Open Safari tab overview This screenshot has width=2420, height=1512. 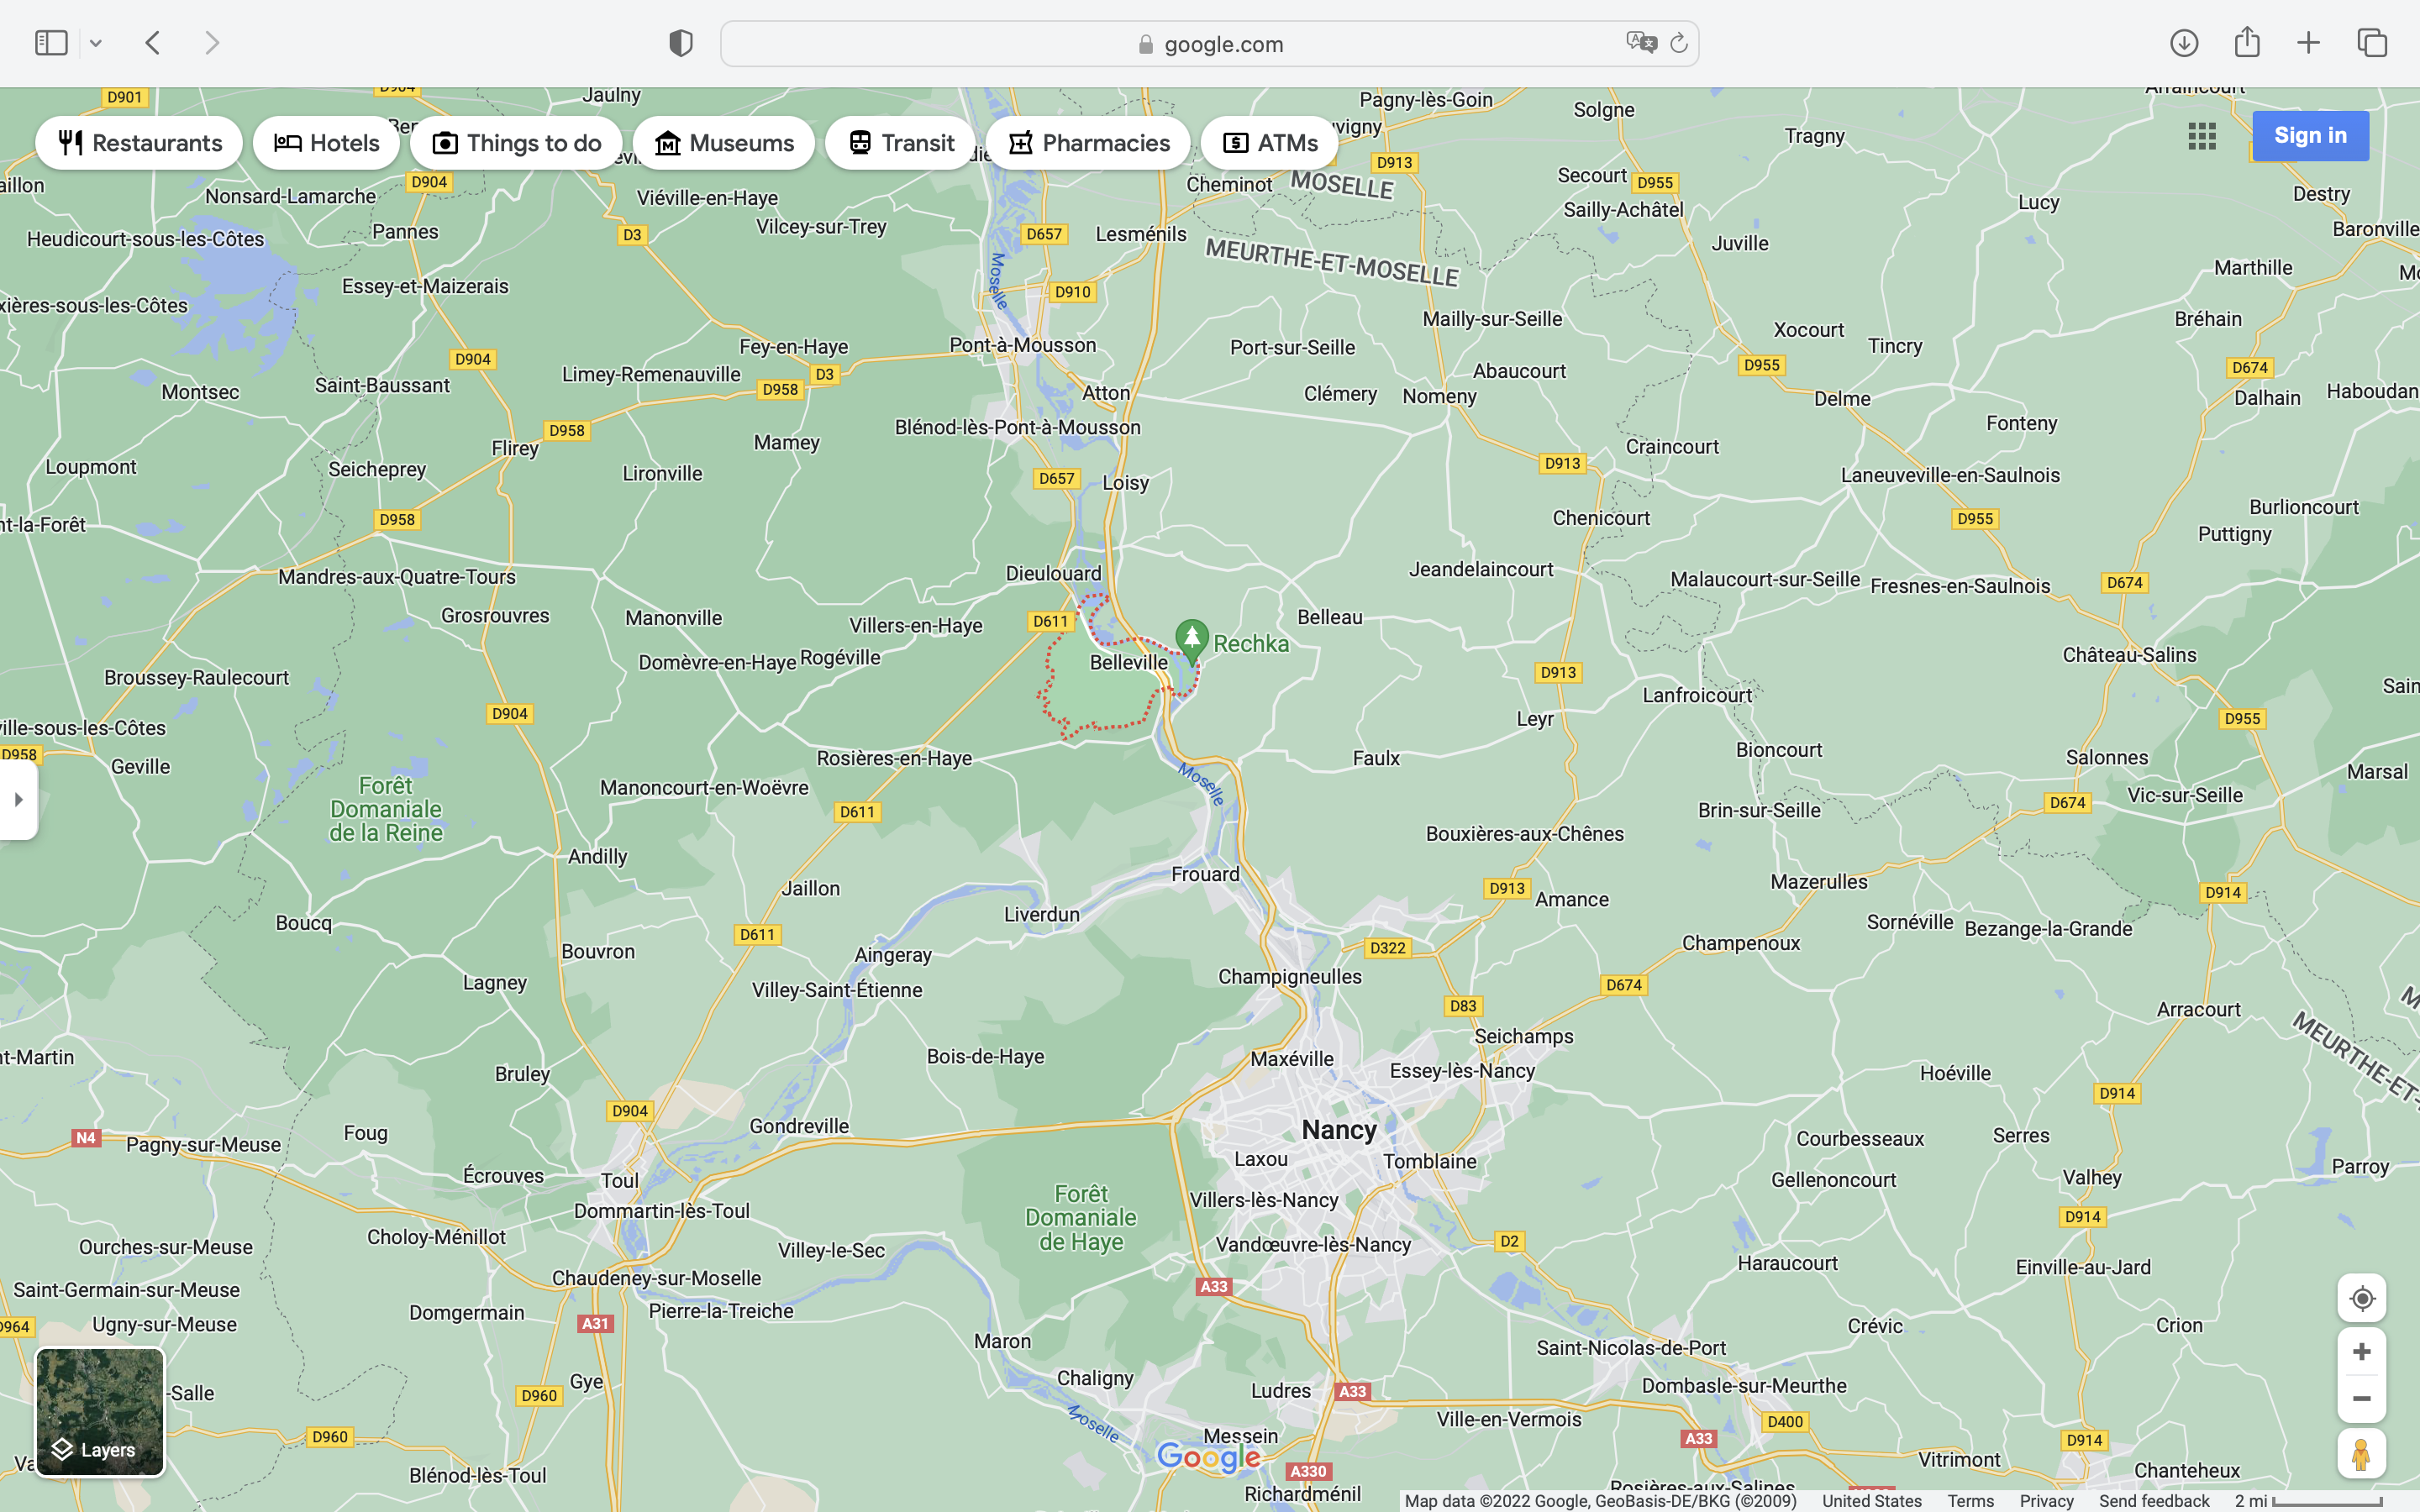click(2372, 43)
